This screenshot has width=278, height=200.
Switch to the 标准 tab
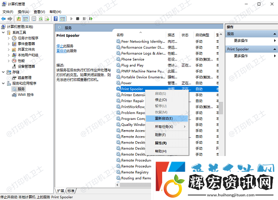tap(71, 191)
